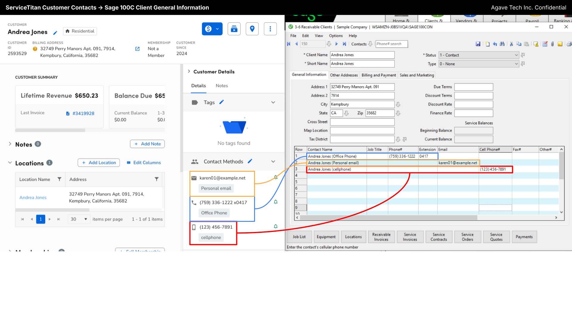Open the Status dropdown in Sage
This screenshot has width=572, height=322.
(x=516, y=55)
